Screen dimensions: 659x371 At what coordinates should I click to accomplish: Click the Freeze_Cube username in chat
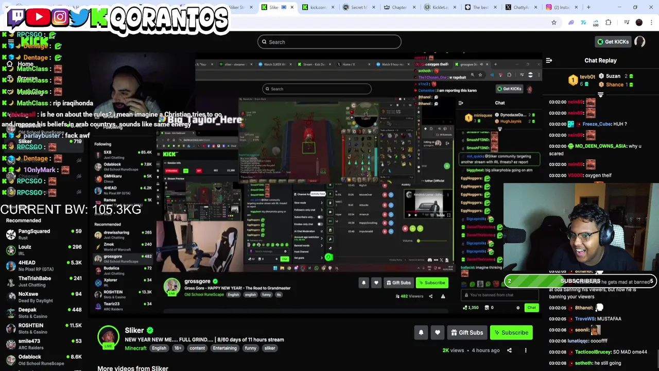tap(597, 124)
